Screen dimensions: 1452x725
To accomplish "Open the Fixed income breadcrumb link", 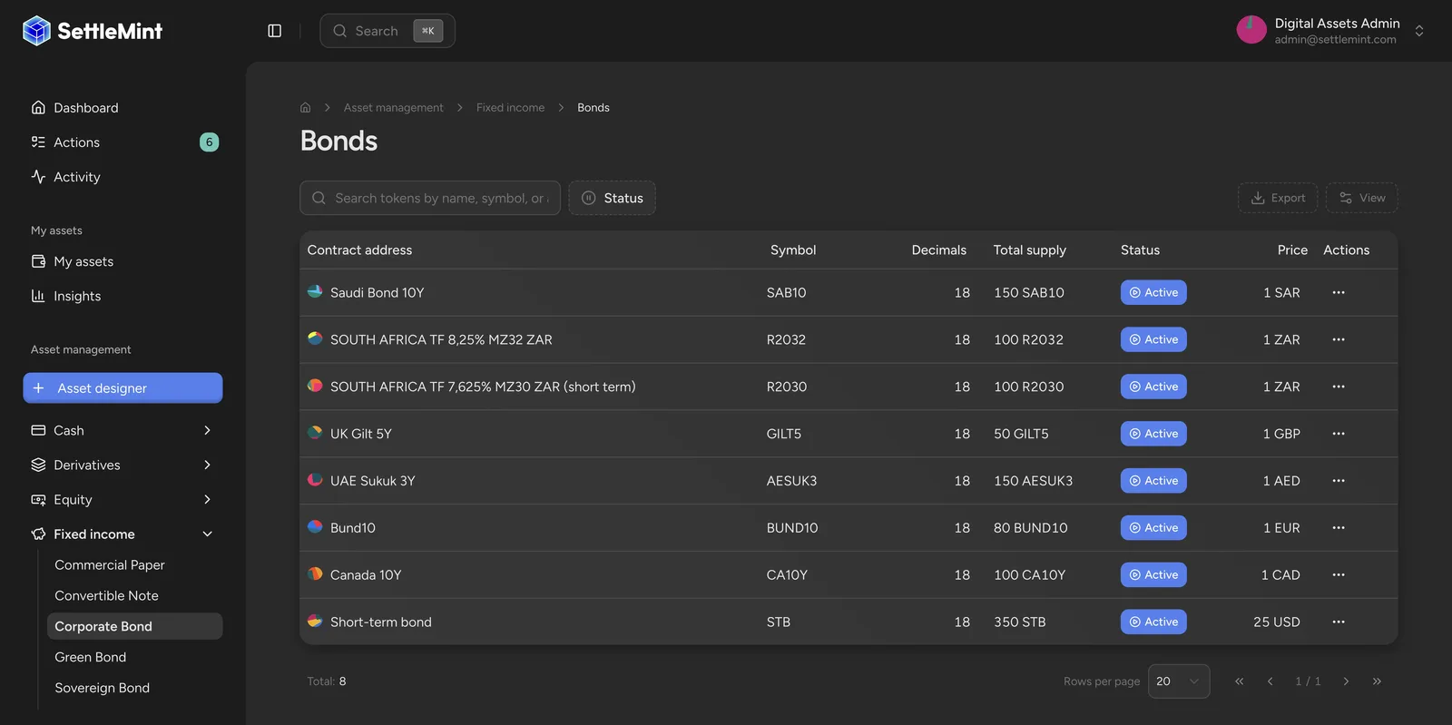I will [510, 107].
